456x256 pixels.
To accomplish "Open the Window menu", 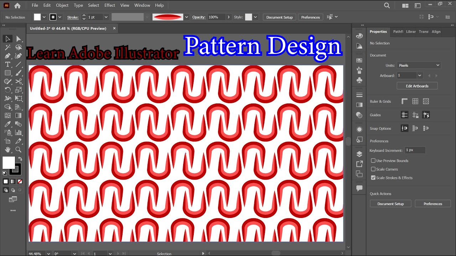I will coord(142,5).
